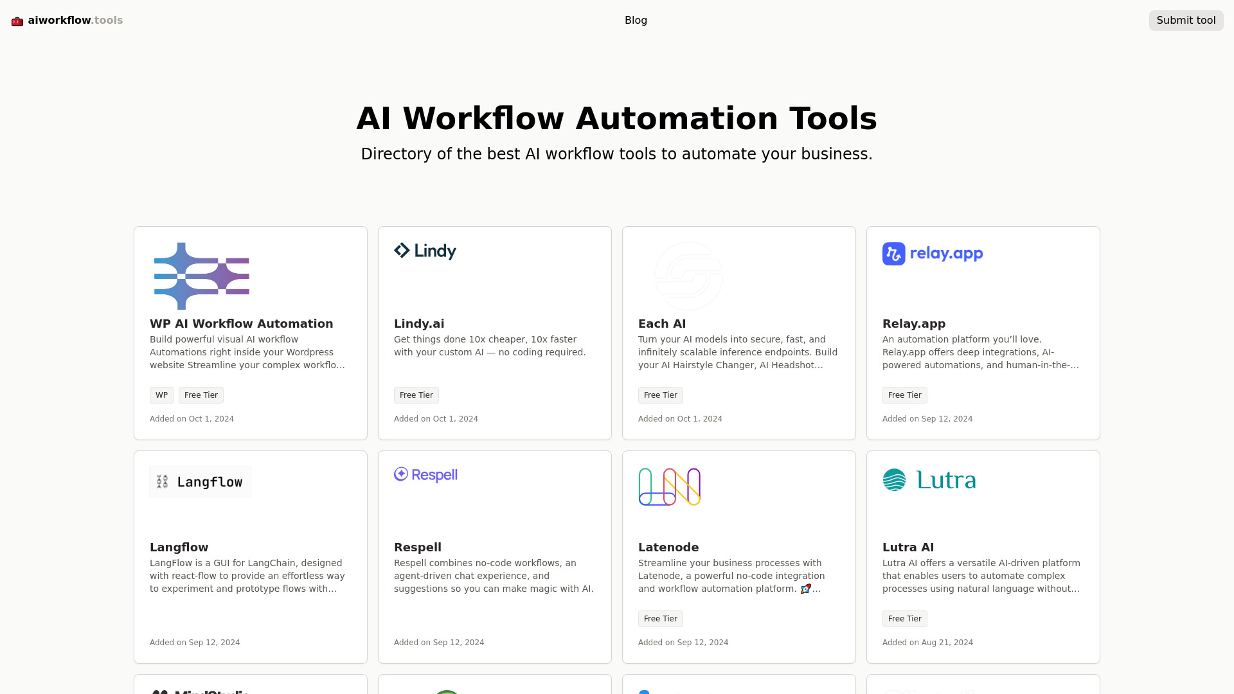Select the Lindy.ai logo
1234x694 pixels.
424,251
